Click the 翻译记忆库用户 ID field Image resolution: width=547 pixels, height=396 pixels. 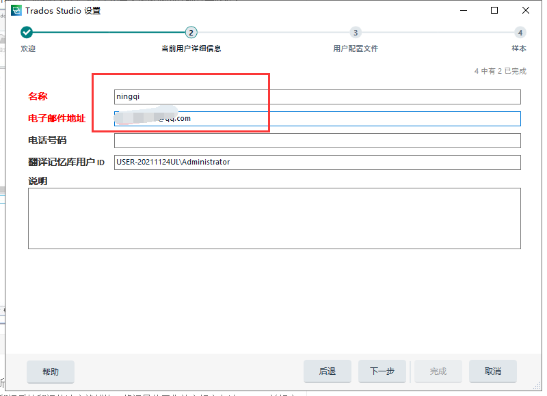click(317, 162)
